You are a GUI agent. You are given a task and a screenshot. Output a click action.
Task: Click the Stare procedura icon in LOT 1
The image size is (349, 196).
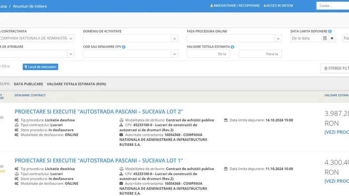17,179
